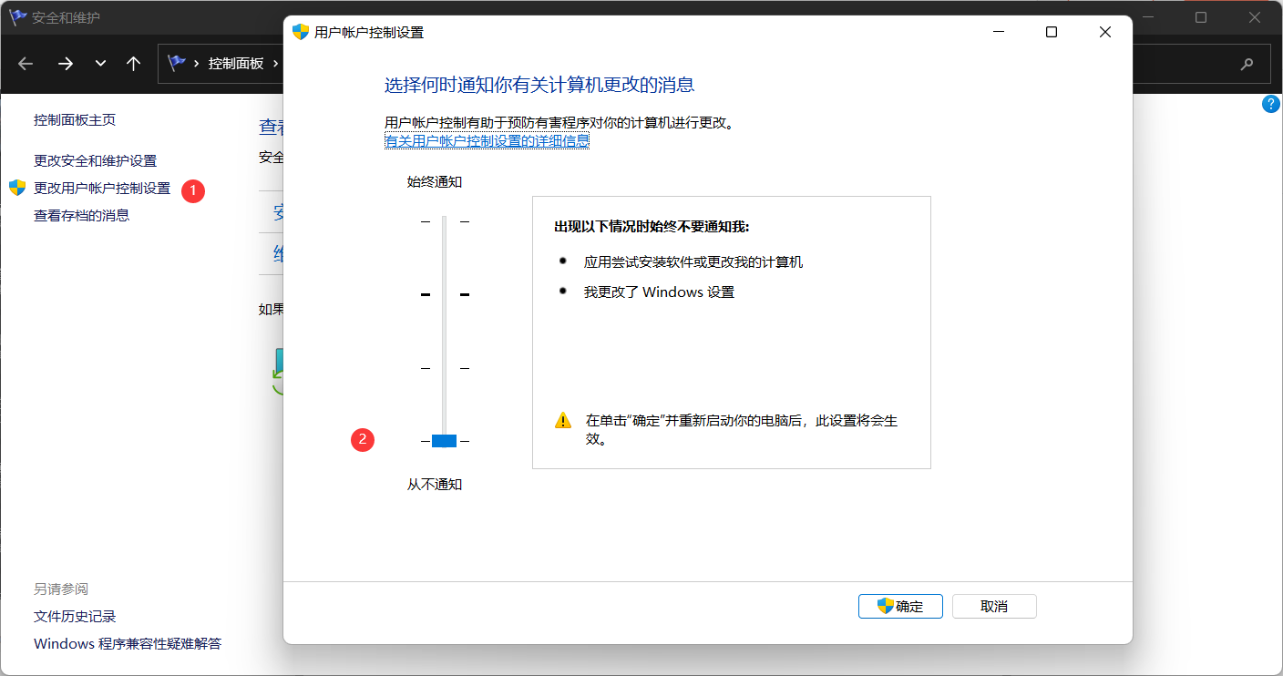Open 文件历史记录 link
This screenshot has width=1283, height=676.
[x=75, y=617]
